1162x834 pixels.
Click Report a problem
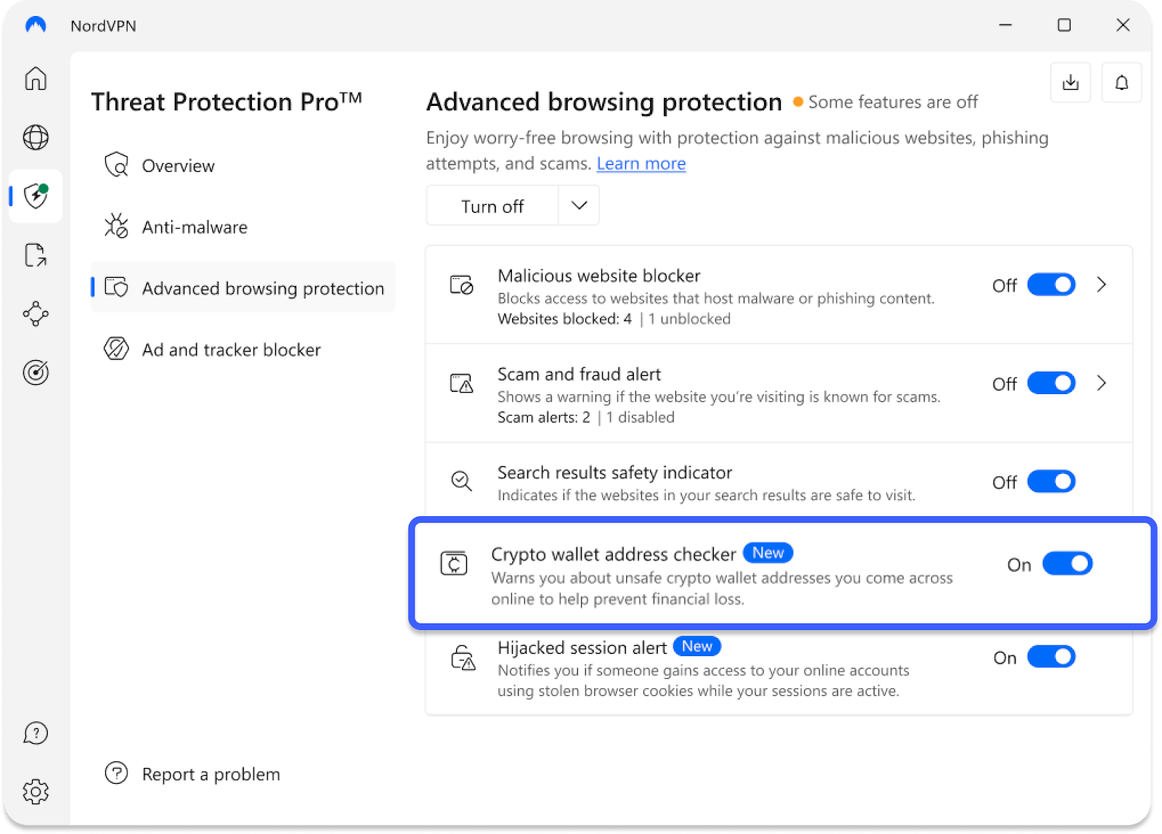(x=211, y=774)
